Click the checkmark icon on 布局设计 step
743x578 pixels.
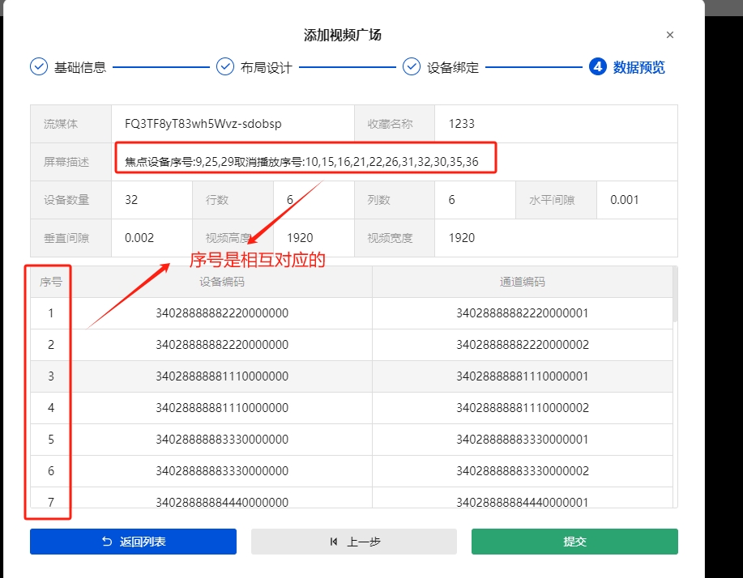[224, 66]
